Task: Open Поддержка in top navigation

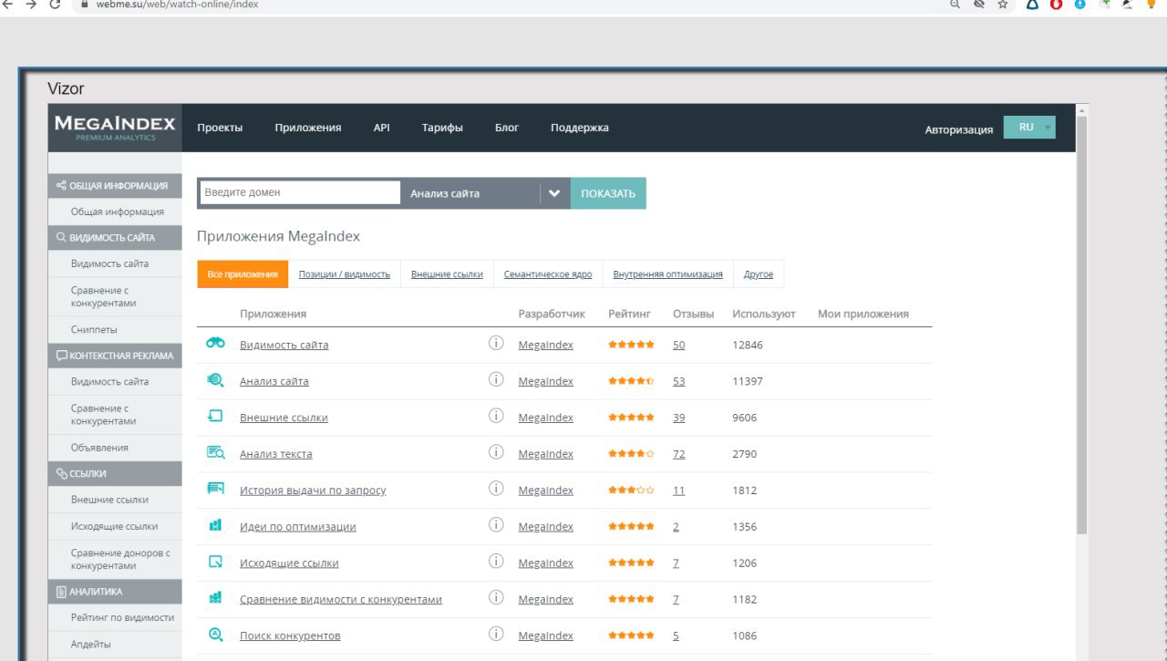Action: (x=580, y=128)
